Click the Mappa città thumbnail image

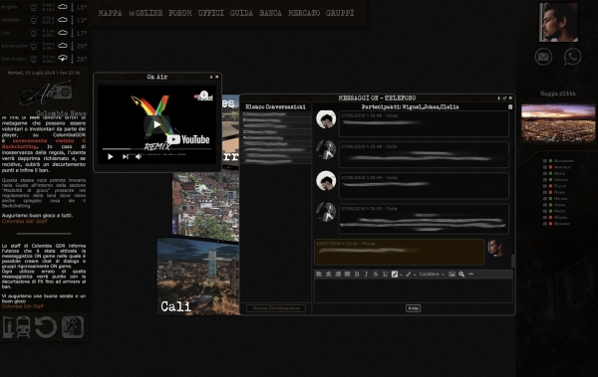tap(558, 123)
